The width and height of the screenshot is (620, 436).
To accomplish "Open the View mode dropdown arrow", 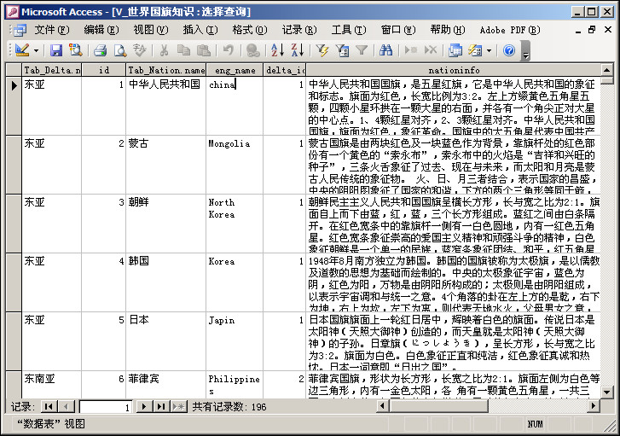I will pos(36,50).
